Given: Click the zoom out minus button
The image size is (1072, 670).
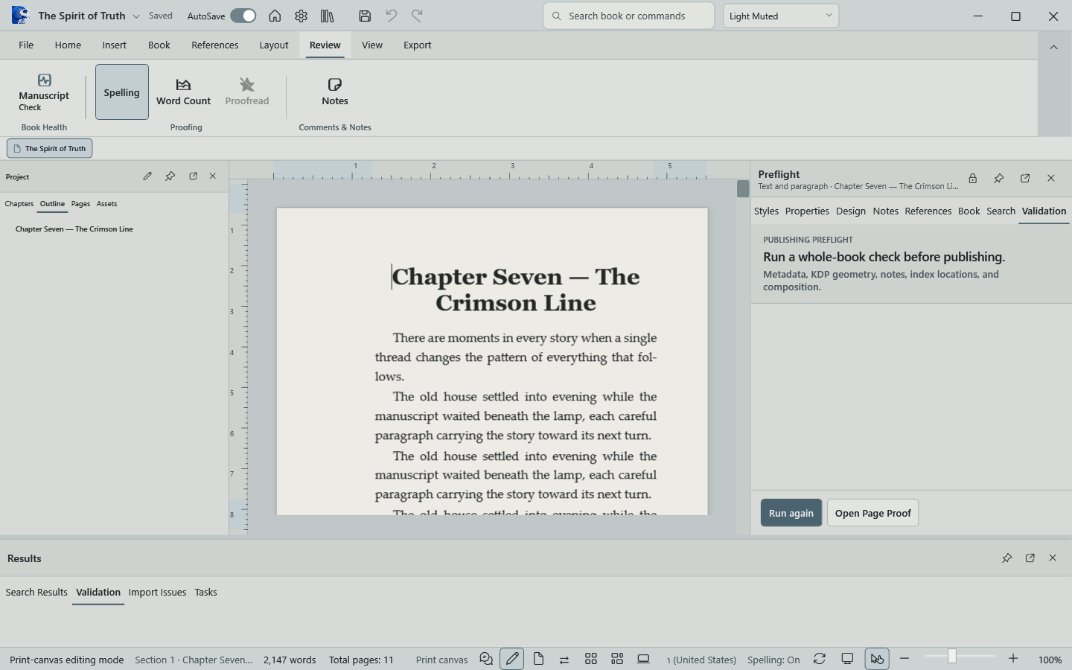Looking at the screenshot, I should coord(904,659).
